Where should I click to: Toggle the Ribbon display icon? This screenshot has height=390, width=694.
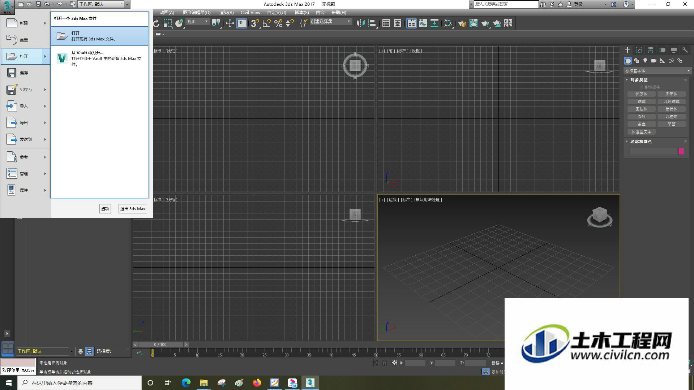411,23
